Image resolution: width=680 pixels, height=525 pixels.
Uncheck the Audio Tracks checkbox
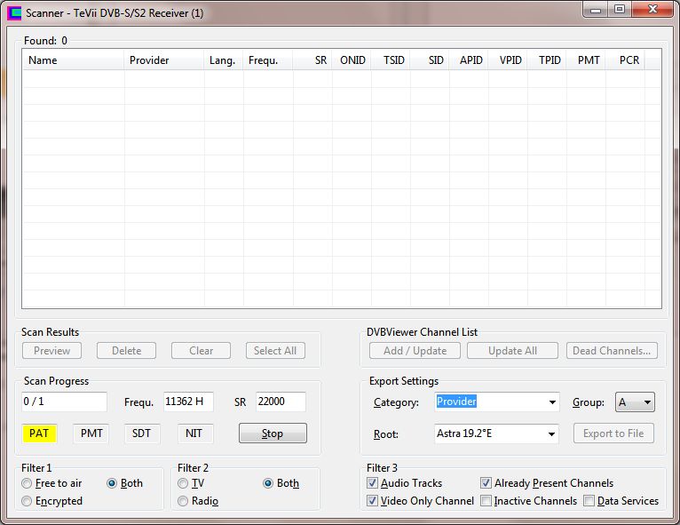372,483
